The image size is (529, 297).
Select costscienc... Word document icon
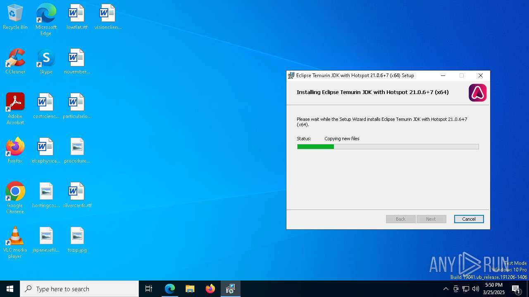pyautogui.click(x=46, y=106)
